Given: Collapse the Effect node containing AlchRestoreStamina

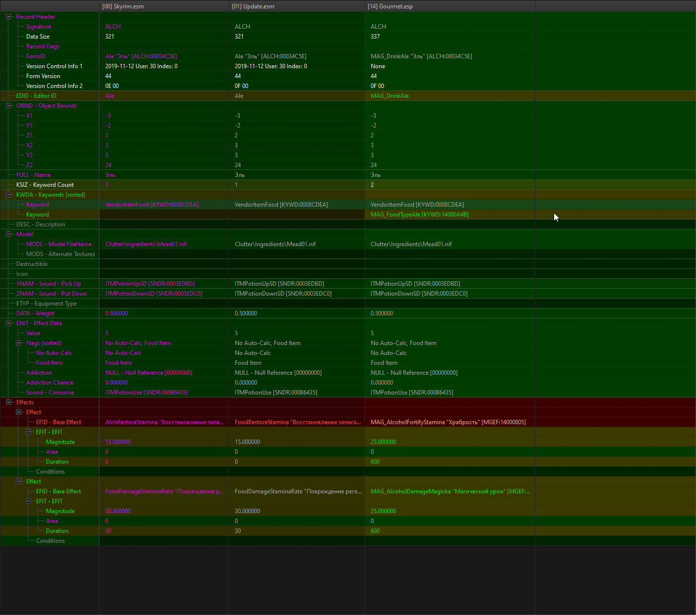Looking at the screenshot, I should 18,412.
